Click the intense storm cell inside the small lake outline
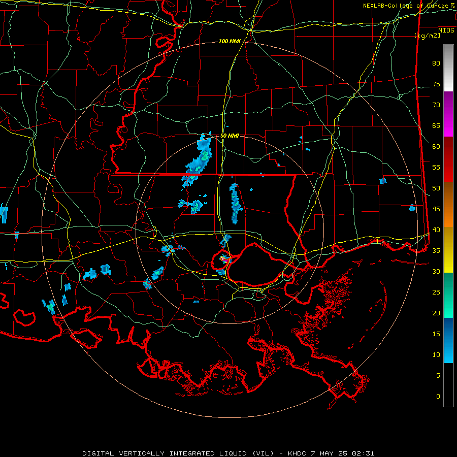The width and height of the screenshot is (457, 457). (225, 258)
